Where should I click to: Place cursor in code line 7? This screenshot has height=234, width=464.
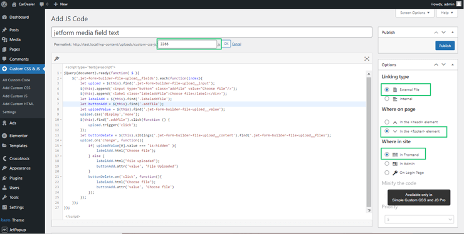point(214,104)
